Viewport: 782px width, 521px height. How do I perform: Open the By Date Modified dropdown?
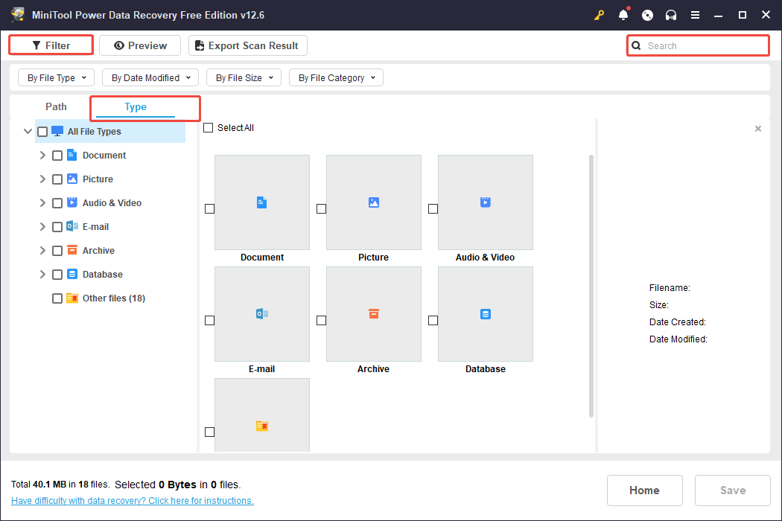(x=149, y=77)
